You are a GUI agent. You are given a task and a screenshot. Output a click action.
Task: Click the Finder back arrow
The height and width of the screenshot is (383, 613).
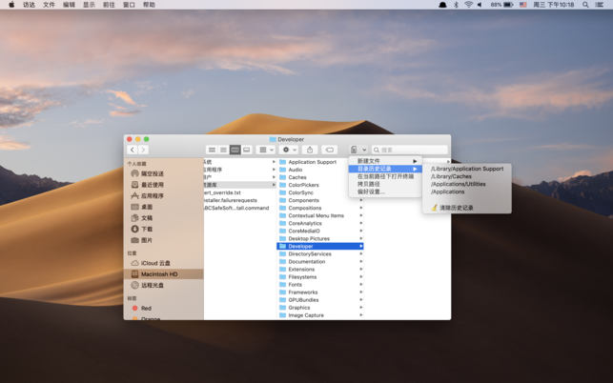(x=133, y=150)
